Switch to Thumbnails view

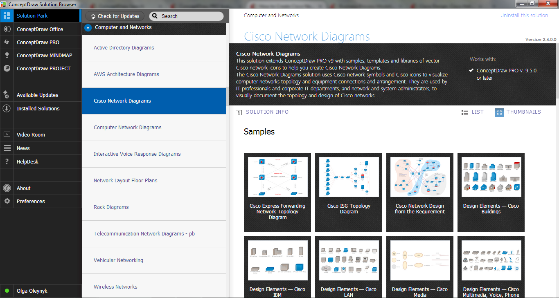pyautogui.click(x=518, y=112)
